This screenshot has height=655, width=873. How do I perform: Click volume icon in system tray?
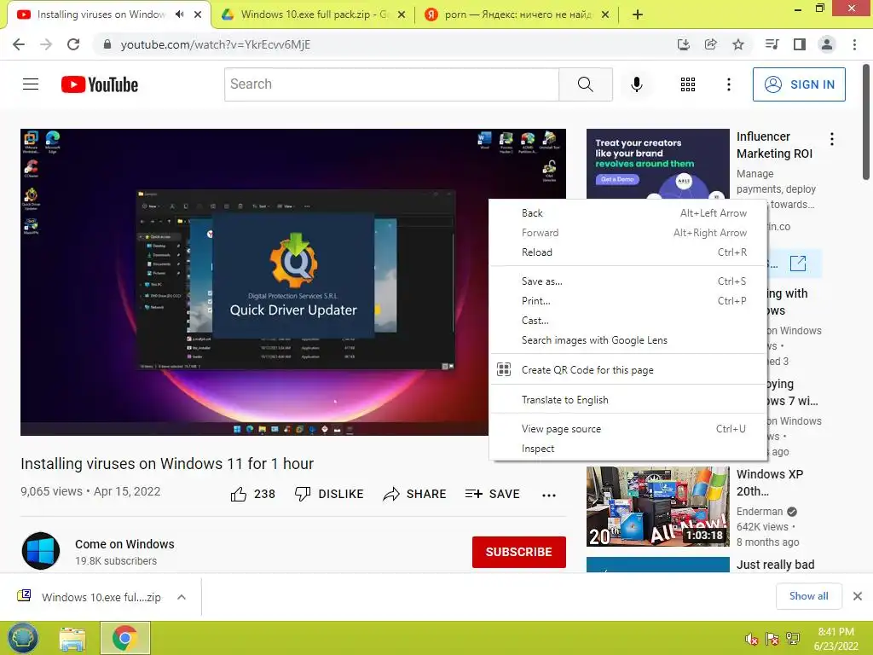tap(751, 639)
